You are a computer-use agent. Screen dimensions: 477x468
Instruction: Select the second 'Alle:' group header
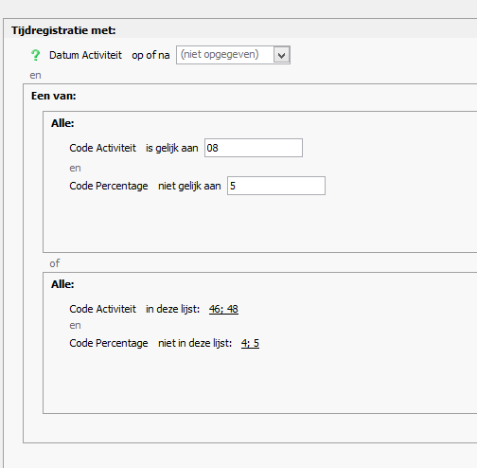tap(62, 284)
